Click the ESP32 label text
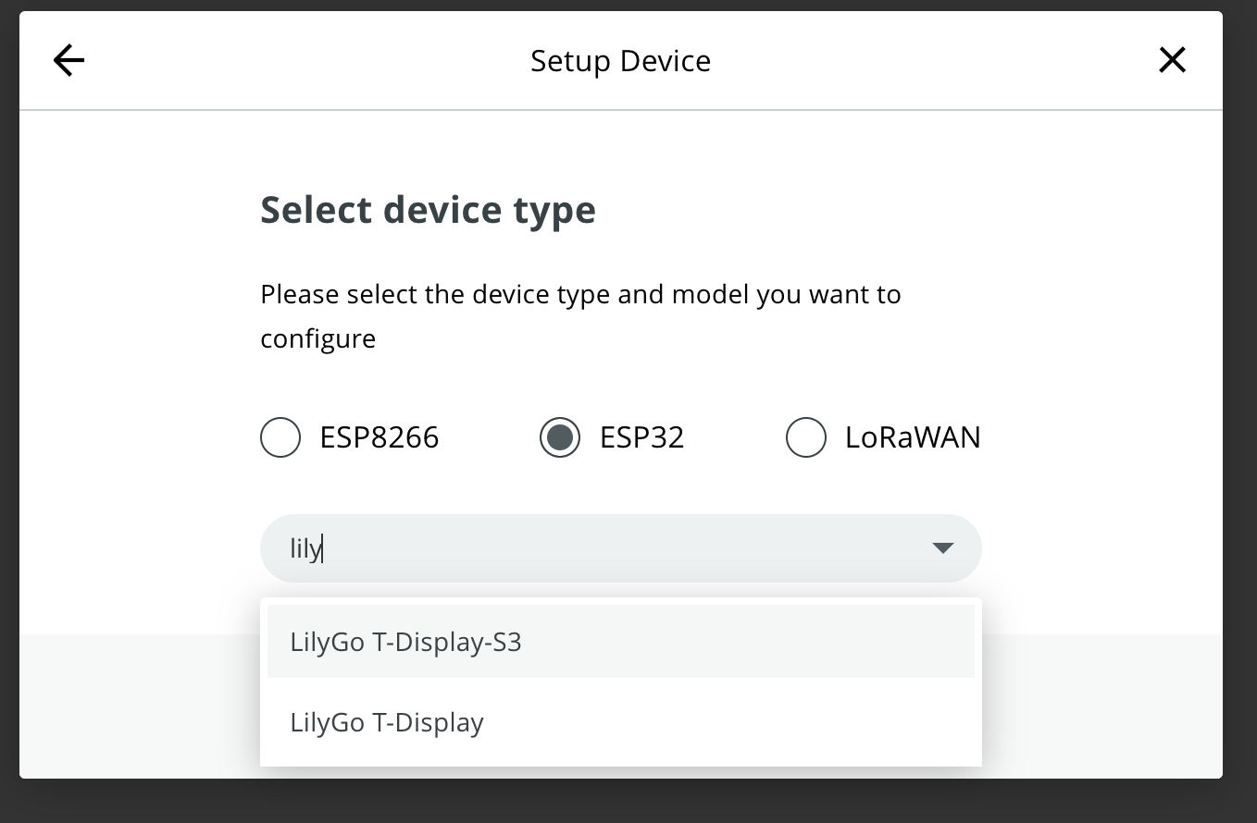This screenshot has height=823, width=1257. [x=641, y=437]
